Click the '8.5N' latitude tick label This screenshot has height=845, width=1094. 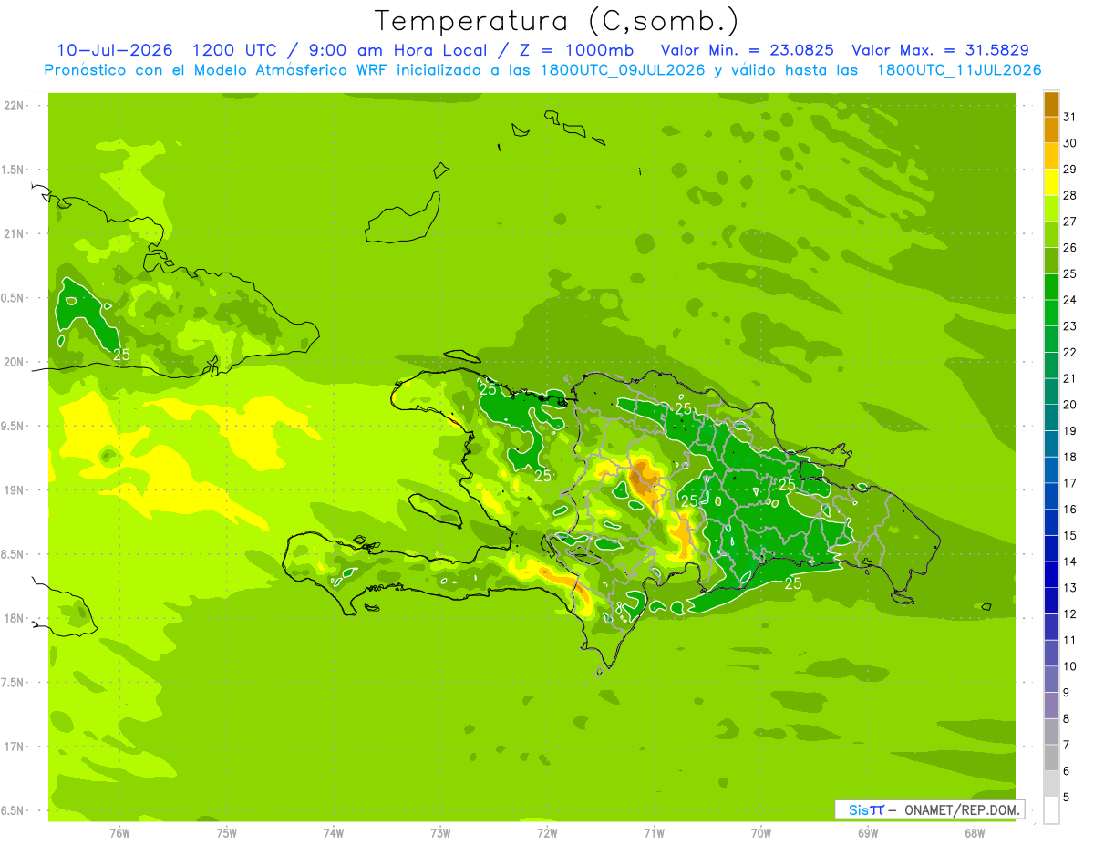12,555
